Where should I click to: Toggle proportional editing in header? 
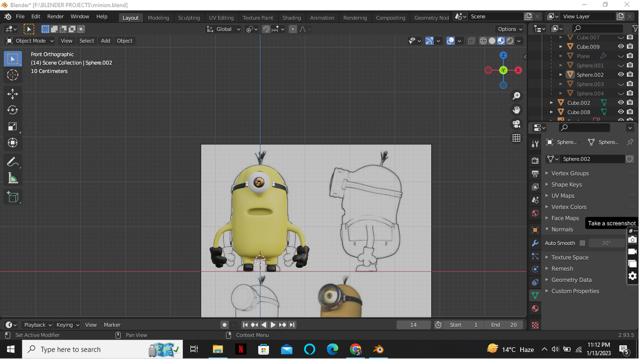pyautogui.click(x=293, y=29)
